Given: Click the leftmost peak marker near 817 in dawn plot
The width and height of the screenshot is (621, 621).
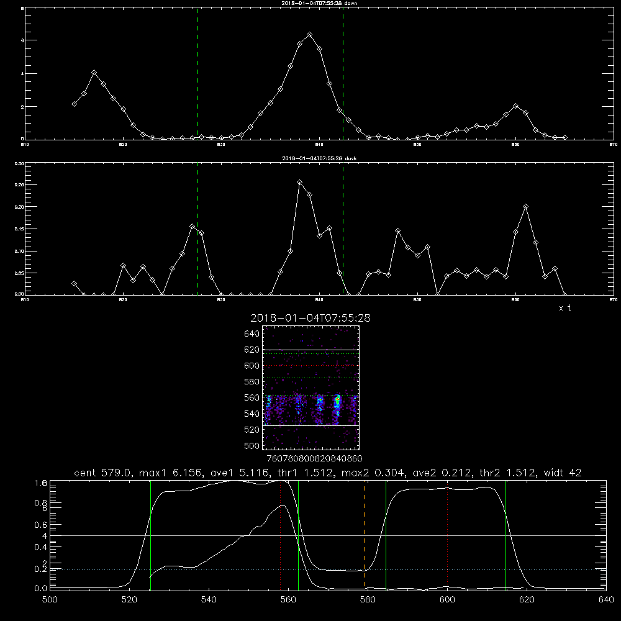Looking at the screenshot, I should 94,73.
